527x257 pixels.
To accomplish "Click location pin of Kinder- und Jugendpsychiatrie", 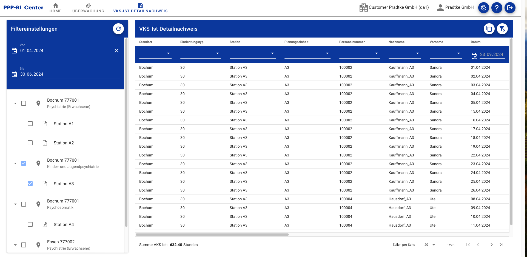I will tap(38, 163).
